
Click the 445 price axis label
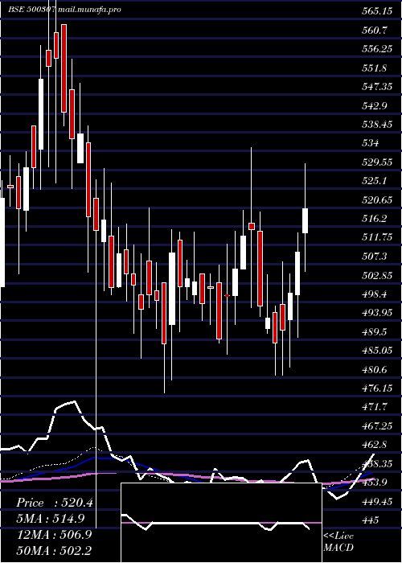tap(370, 520)
